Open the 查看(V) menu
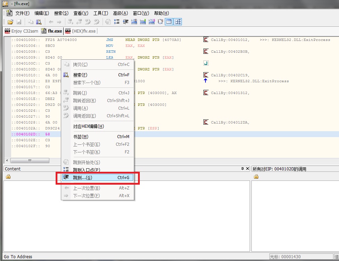 pos(81,13)
